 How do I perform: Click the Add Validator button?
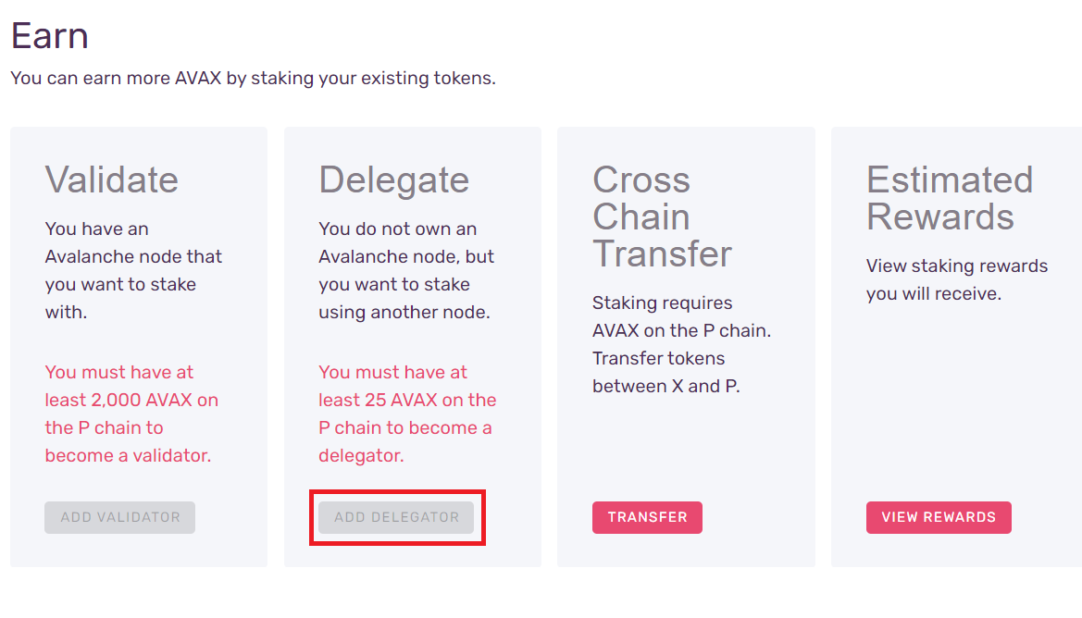pos(119,517)
